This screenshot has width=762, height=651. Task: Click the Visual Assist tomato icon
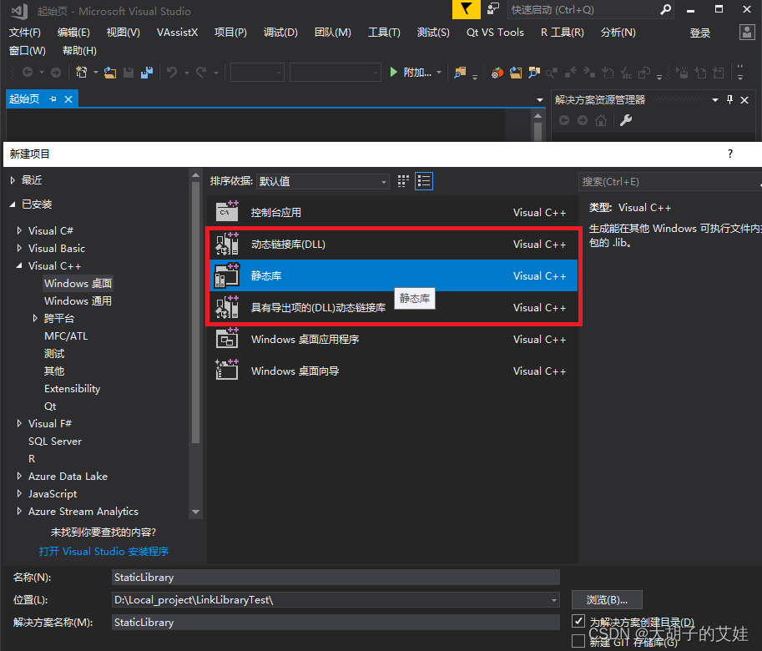[497, 73]
